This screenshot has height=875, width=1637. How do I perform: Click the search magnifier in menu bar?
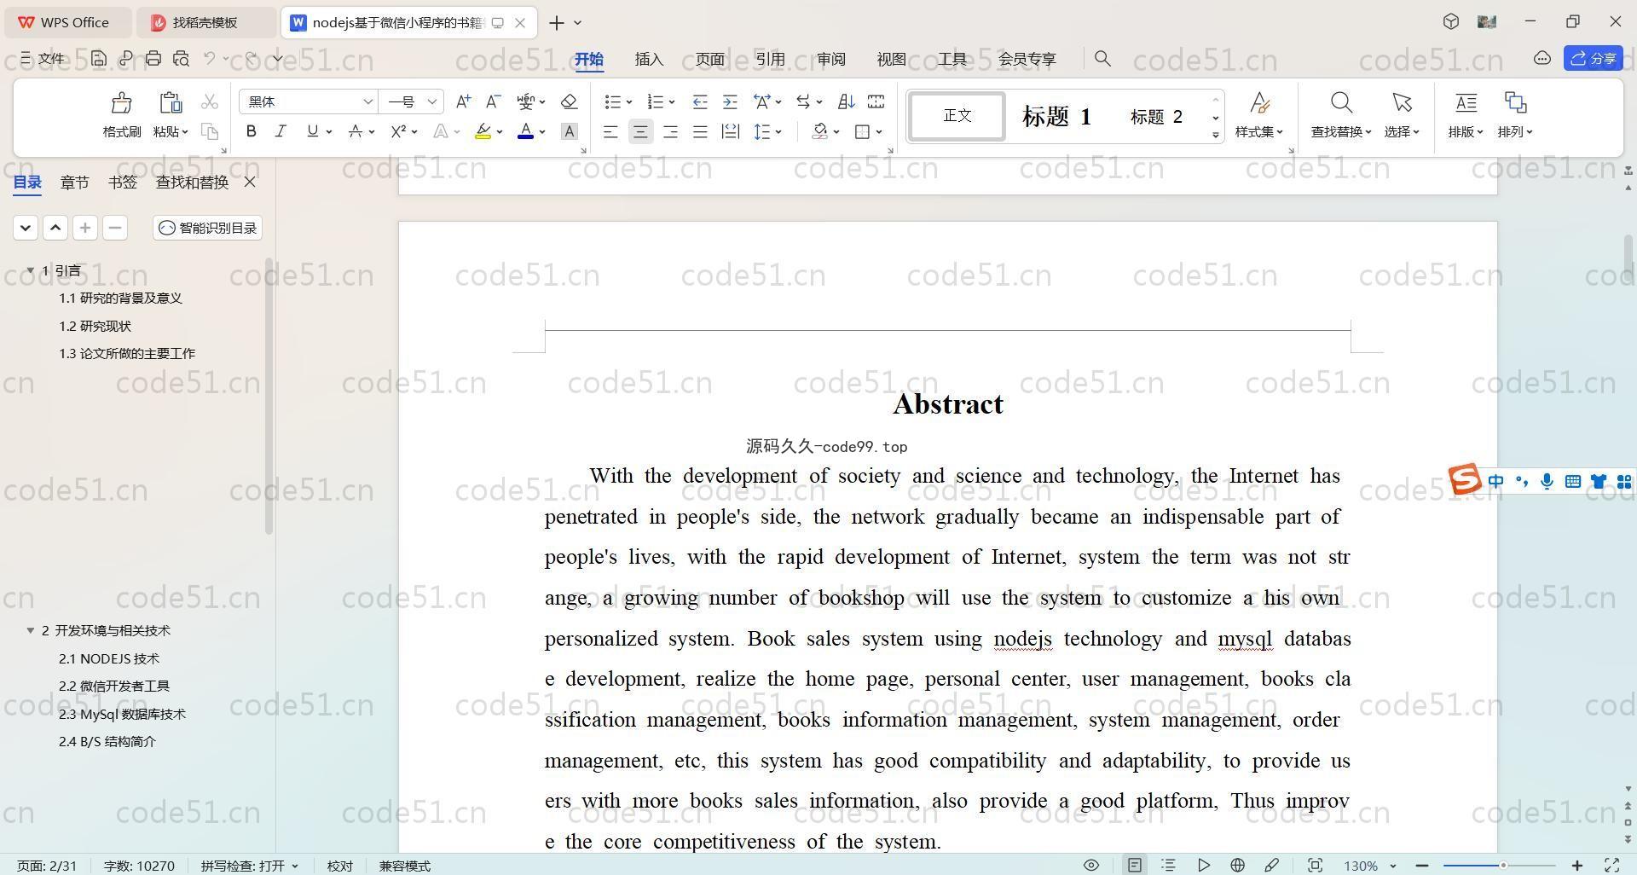1102,58
